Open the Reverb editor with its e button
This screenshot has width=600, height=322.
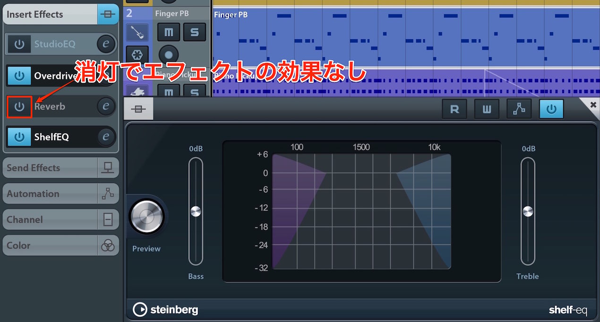tap(106, 106)
